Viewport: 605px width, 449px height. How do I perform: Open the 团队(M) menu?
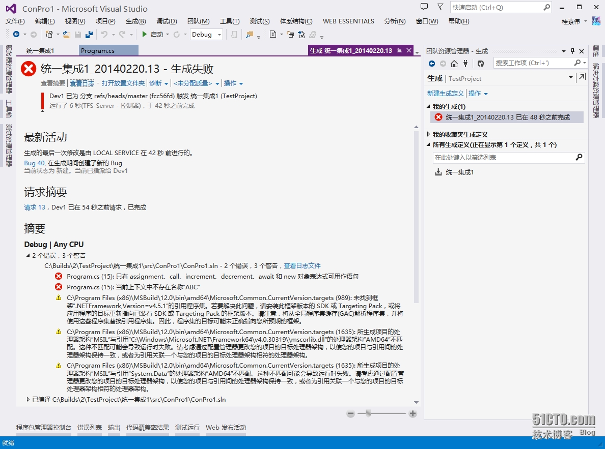(198, 21)
